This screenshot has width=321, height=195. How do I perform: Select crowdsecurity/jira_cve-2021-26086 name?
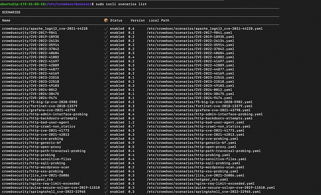coord(36,176)
